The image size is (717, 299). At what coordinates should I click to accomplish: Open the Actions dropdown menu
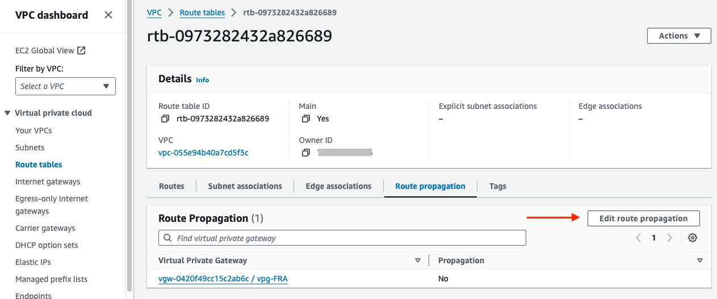click(679, 36)
